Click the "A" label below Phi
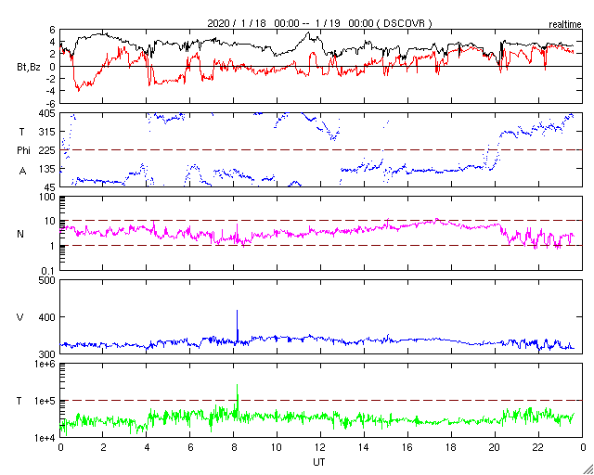Screen dimensions: 594x475 (23, 171)
